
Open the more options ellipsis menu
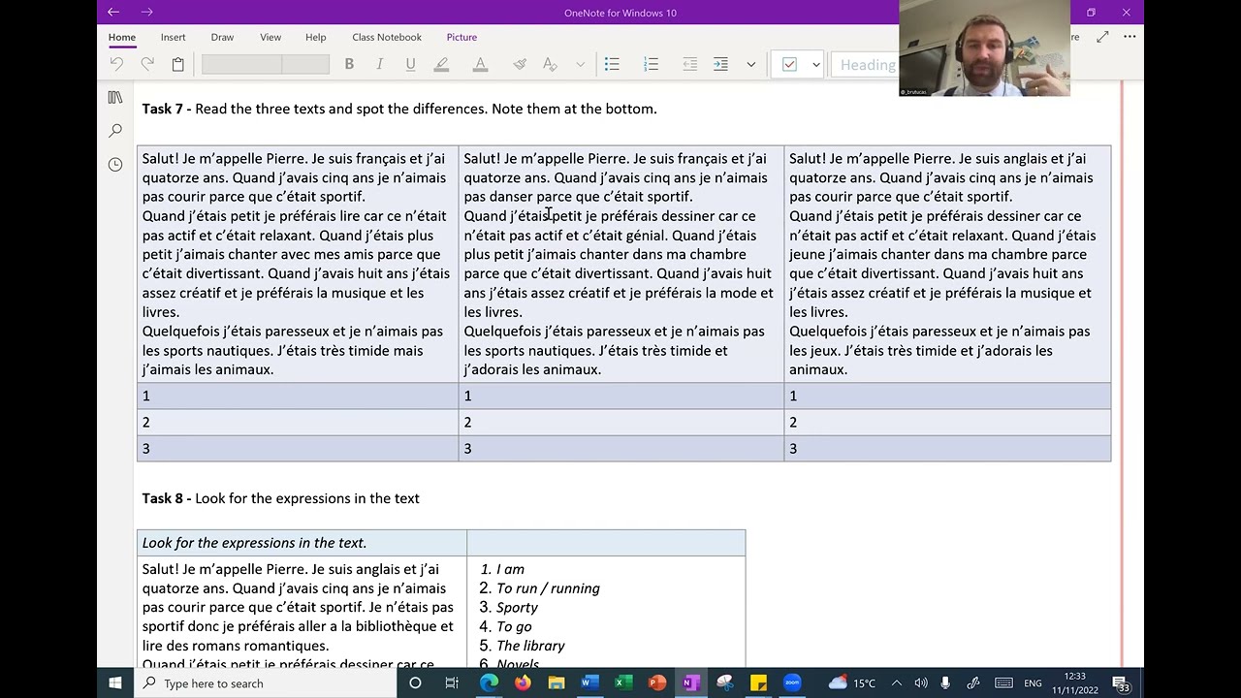(1130, 37)
